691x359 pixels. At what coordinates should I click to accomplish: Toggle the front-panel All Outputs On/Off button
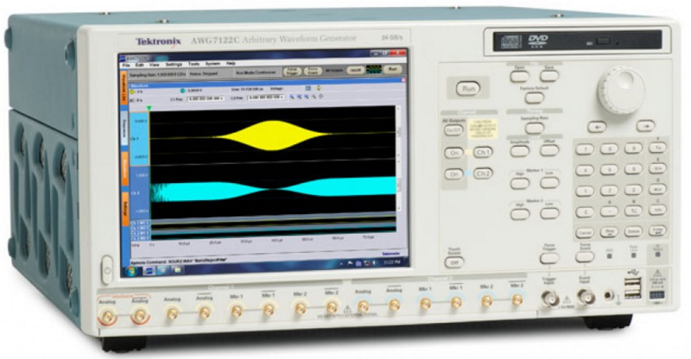453,131
